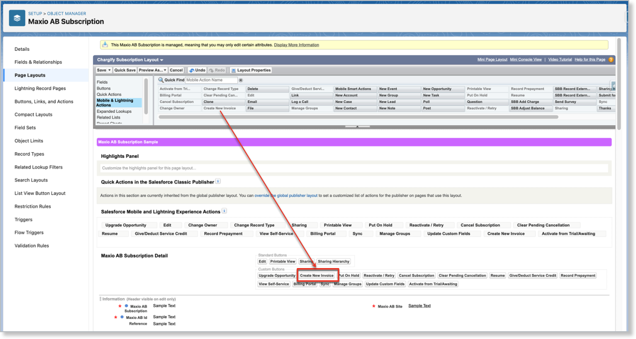
Task: Click the Quick Save button
Action: tap(125, 70)
